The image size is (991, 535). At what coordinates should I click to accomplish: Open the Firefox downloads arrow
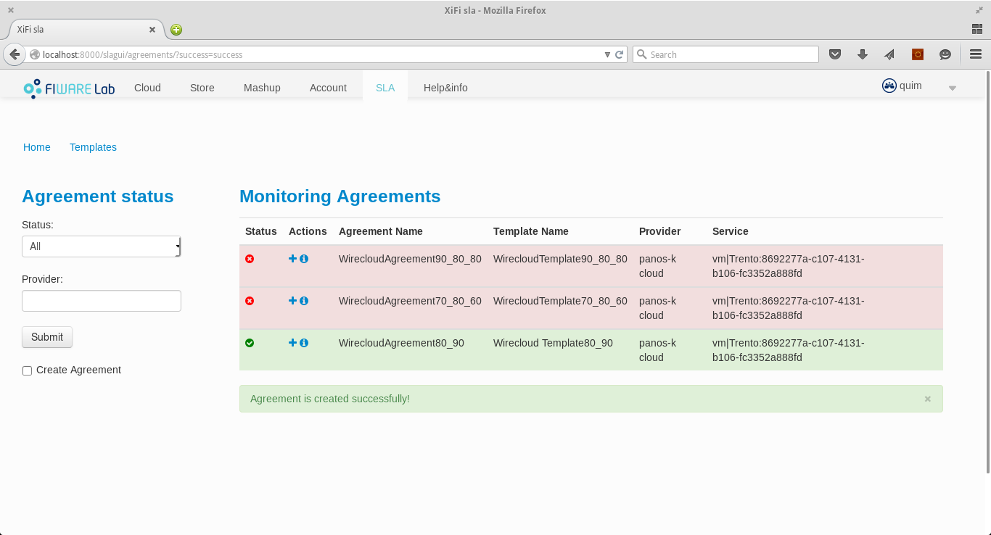point(863,54)
